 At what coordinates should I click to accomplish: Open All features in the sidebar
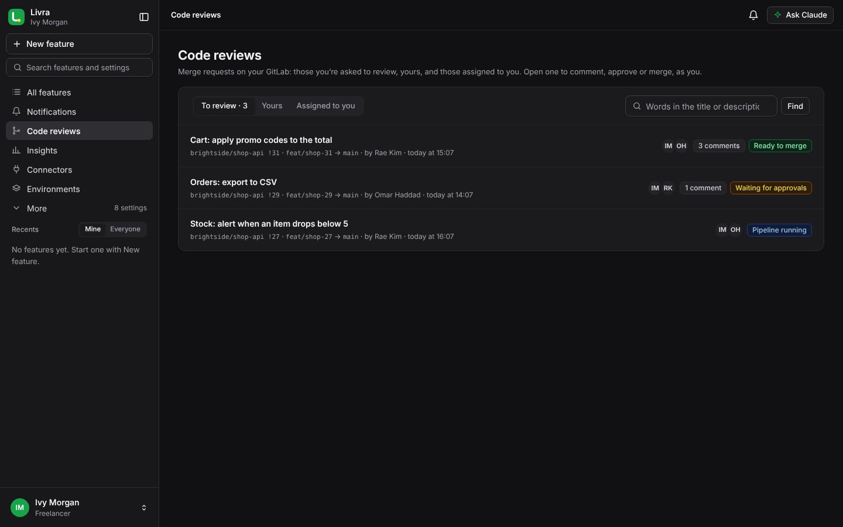[x=79, y=93]
